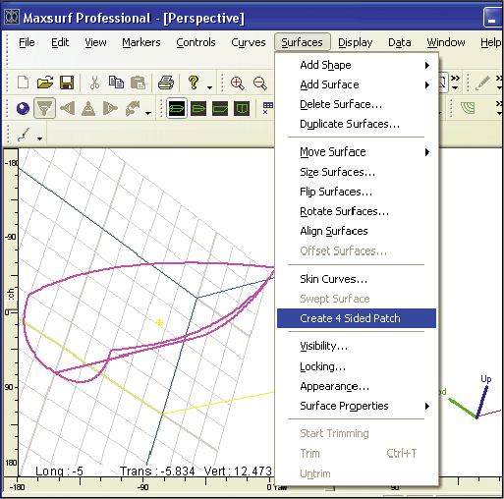Viewport: 504px width, 499px height.
Task: Click the Paste clipboard icon
Action: point(138,83)
